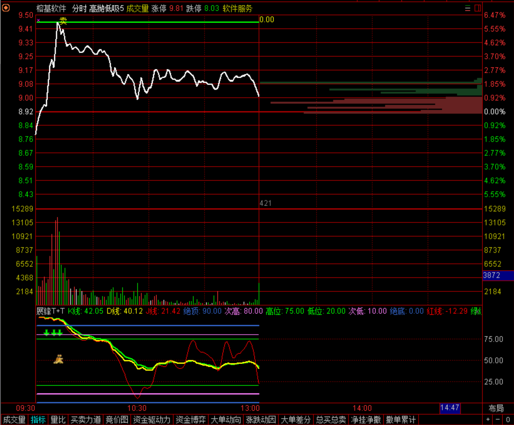Click the red split-panel icon at top-right

[x=478, y=8]
